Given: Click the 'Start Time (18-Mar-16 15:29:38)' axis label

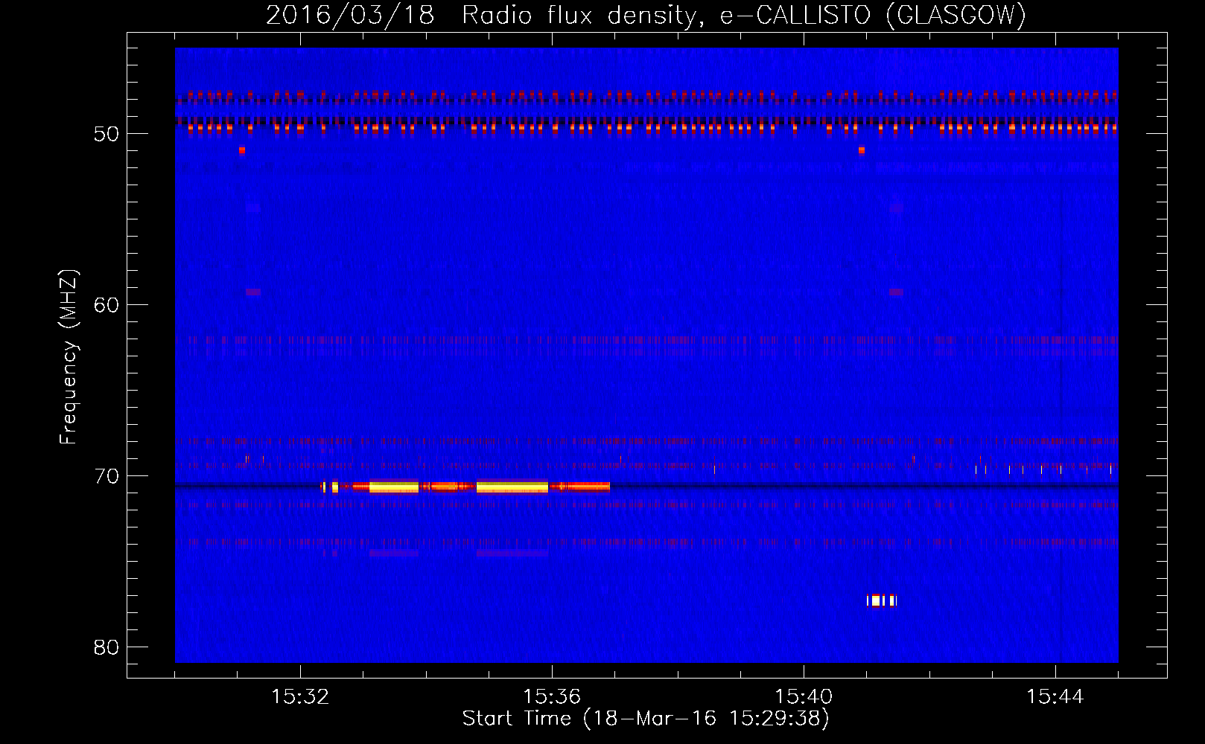Looking at the screenshot, I should [646, 719].
